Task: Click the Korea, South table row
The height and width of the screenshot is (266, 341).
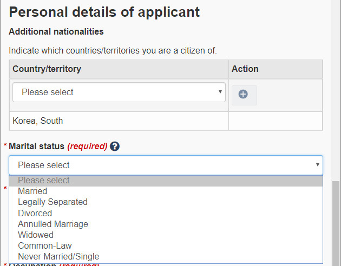Action: coord(166,121)
